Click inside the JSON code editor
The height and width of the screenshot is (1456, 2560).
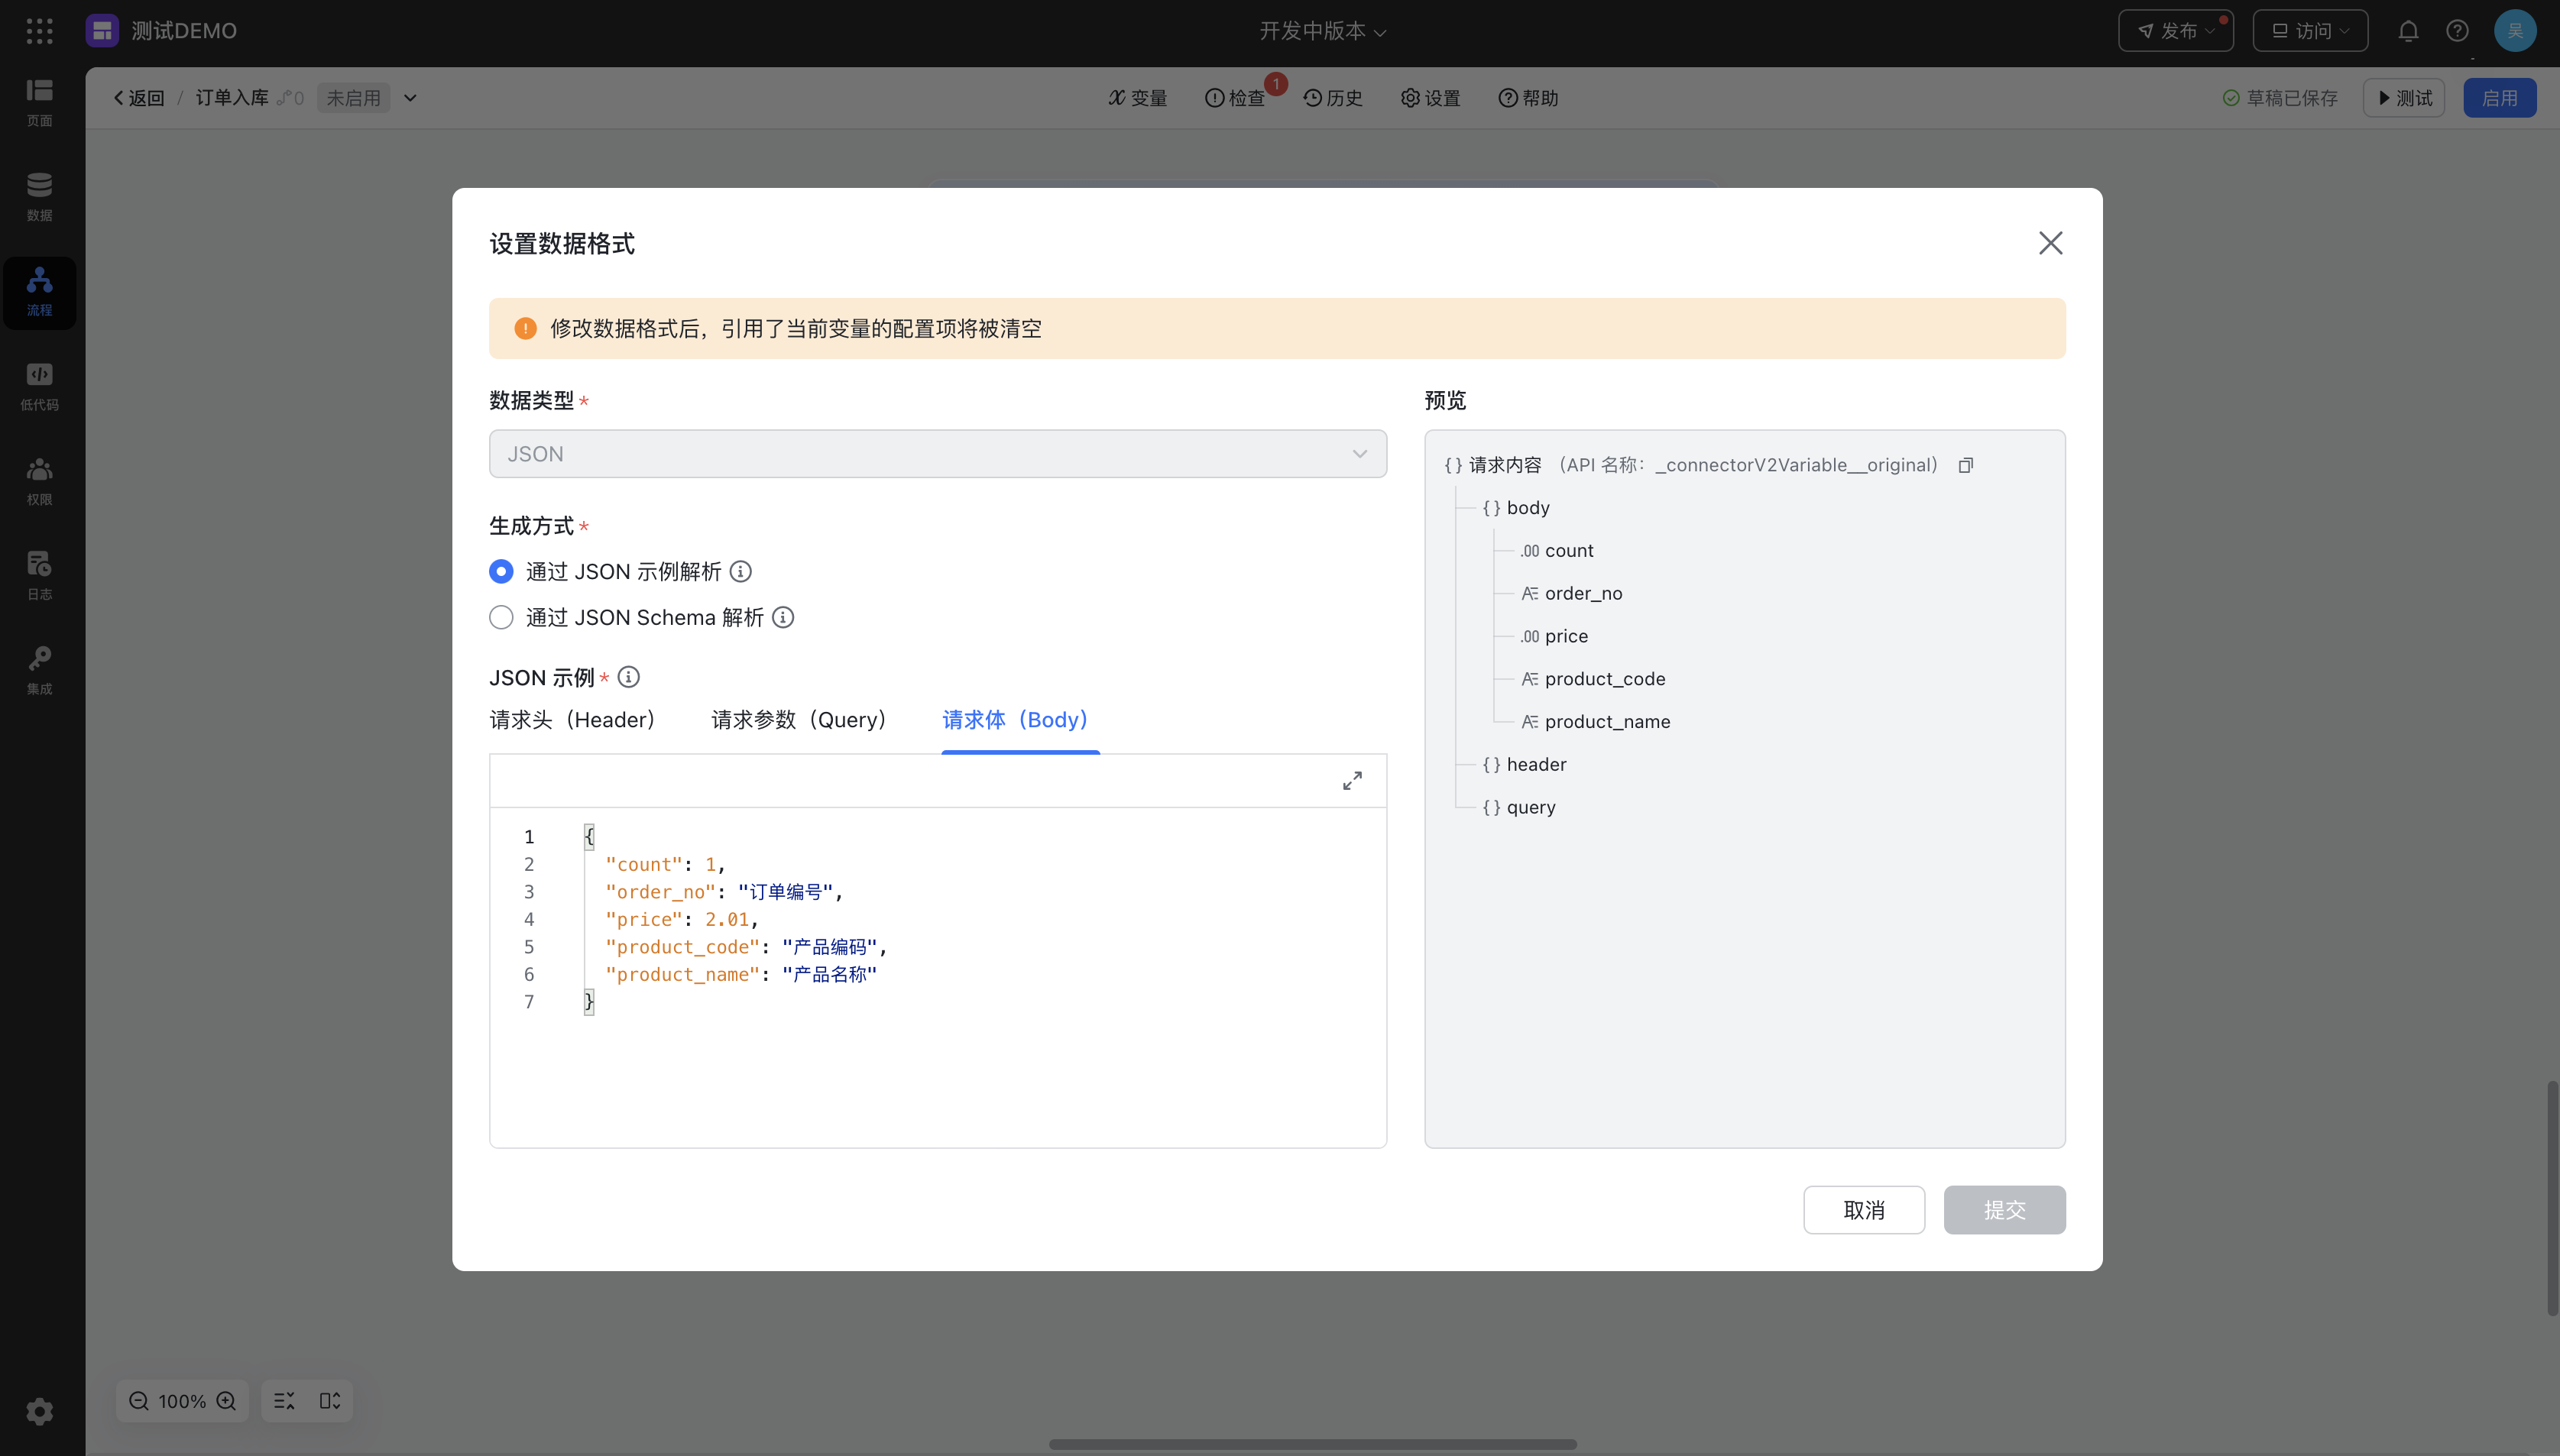938,977
